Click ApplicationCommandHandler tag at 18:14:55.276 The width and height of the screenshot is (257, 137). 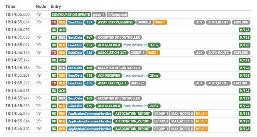point(90,114)
